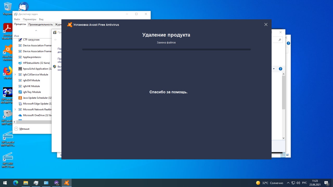Screen dimensions: 333x187
Task: Open the Файл menu in Task Manager
Action: 17,19
